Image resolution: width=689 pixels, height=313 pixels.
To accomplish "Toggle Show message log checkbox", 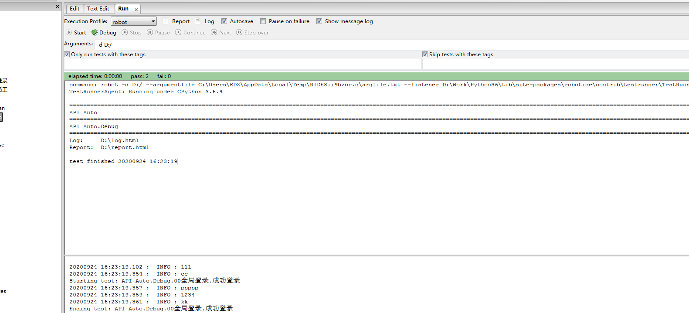I will [x=319, y=21].
